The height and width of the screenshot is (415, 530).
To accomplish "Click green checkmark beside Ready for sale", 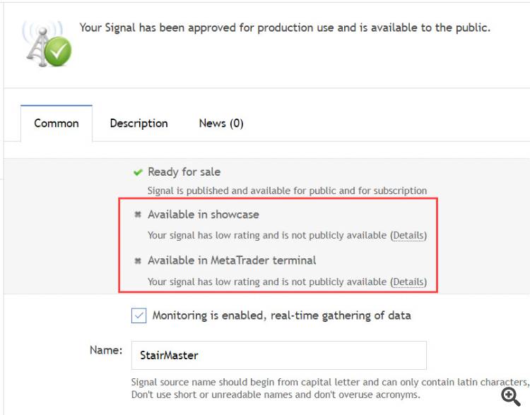I will tap(138, 172).
